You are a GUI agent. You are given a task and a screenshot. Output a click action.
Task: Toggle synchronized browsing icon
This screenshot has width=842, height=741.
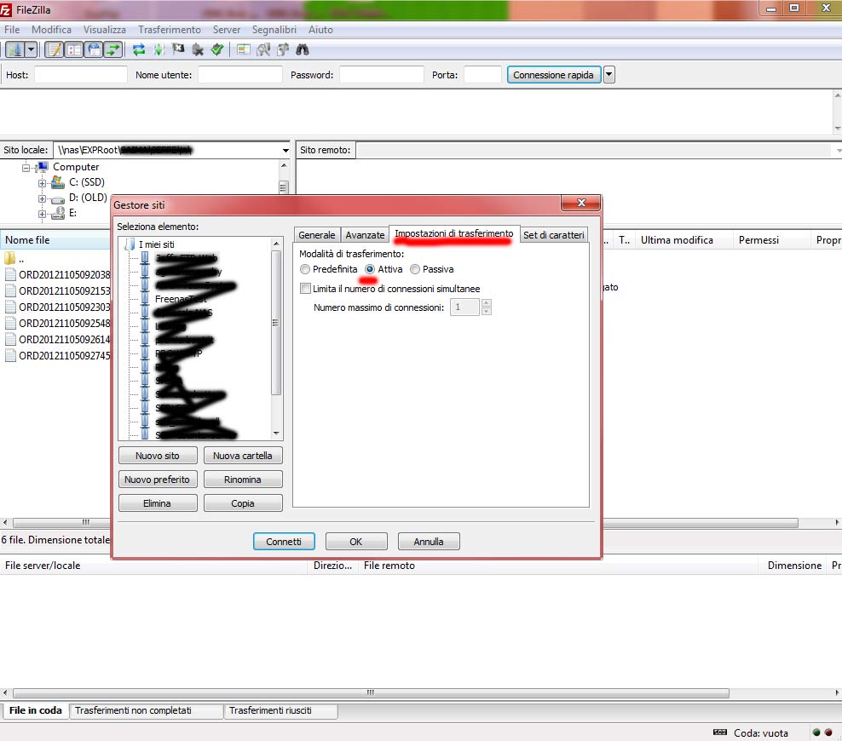click(283, 50)
